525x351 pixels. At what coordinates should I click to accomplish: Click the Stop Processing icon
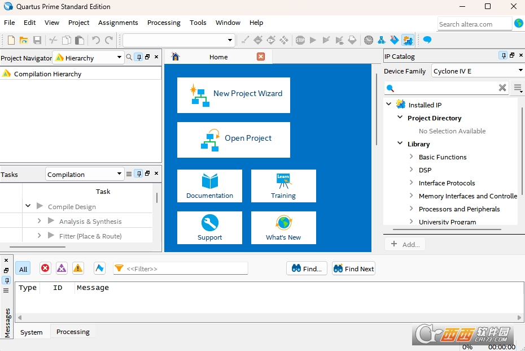click(300, 40)
